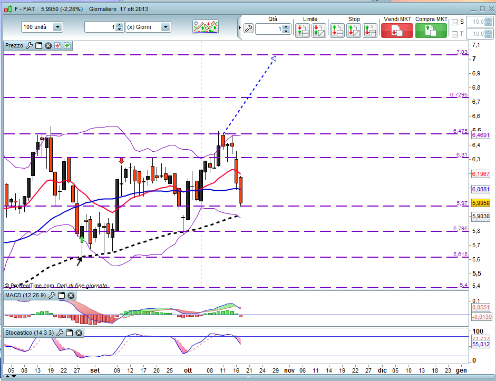Click the green buy arrow on Prezzo

[67, 45]
